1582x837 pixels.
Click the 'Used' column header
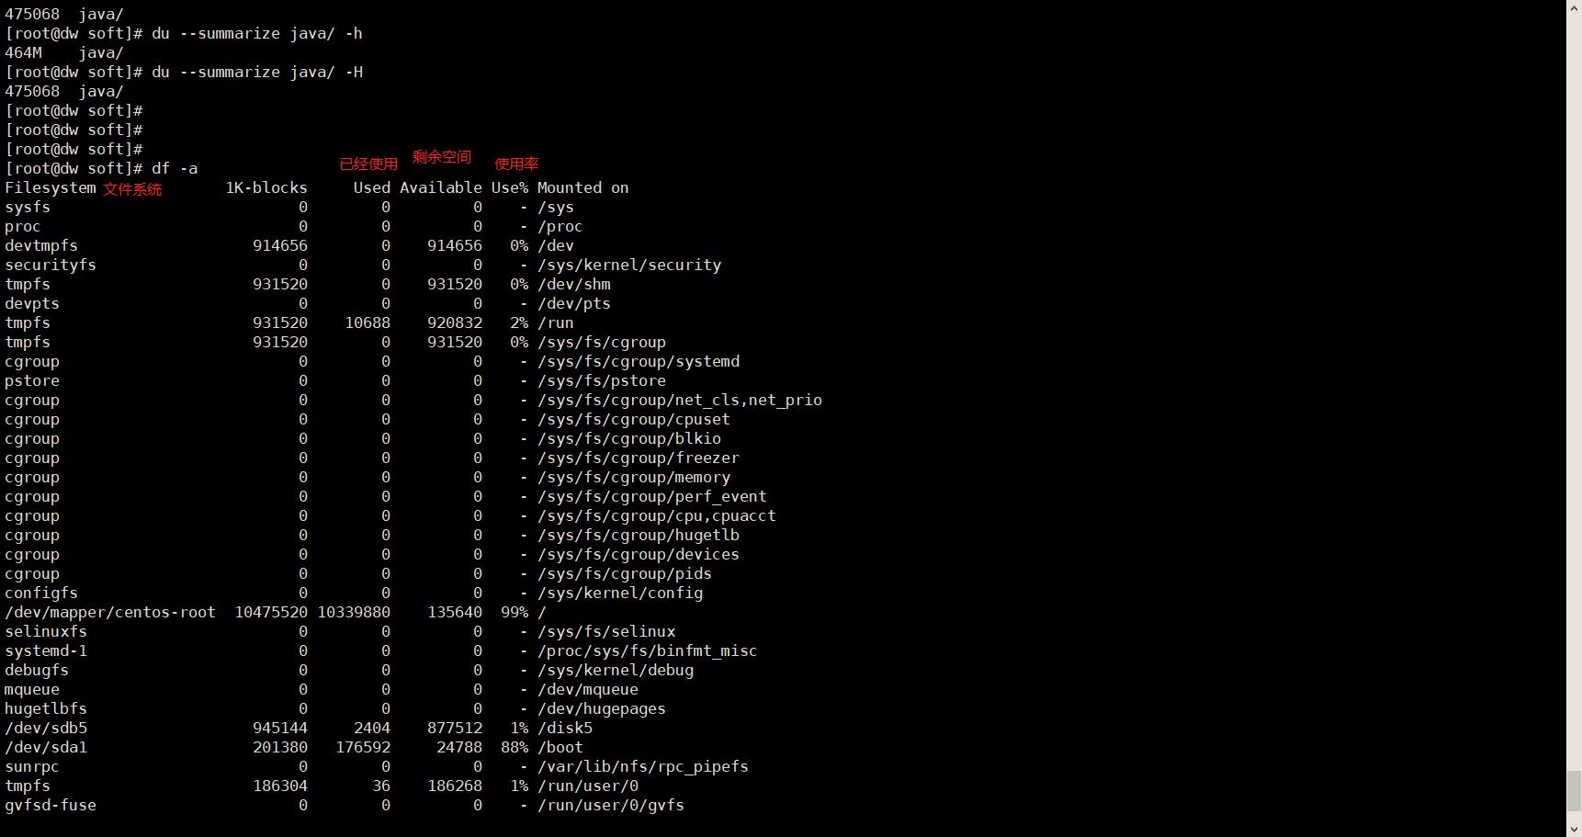tap(372, 187)
